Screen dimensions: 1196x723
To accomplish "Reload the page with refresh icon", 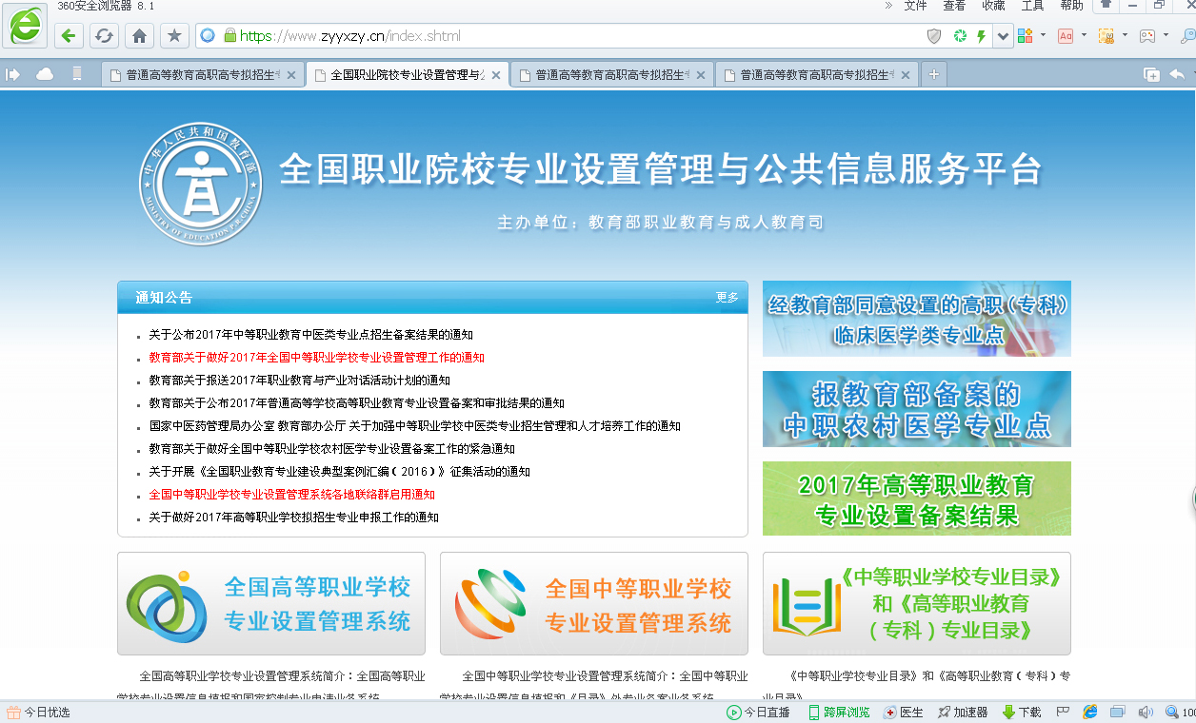I will coord(104,36).
